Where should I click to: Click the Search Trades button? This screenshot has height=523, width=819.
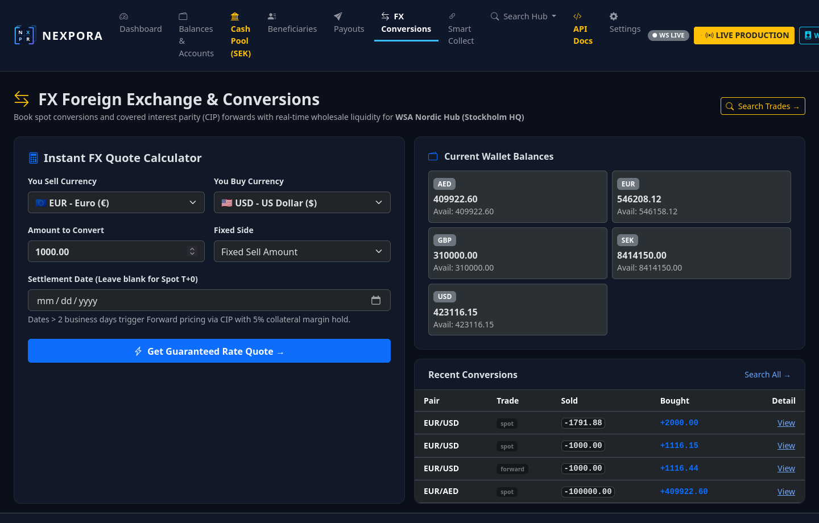coord(763,106)
